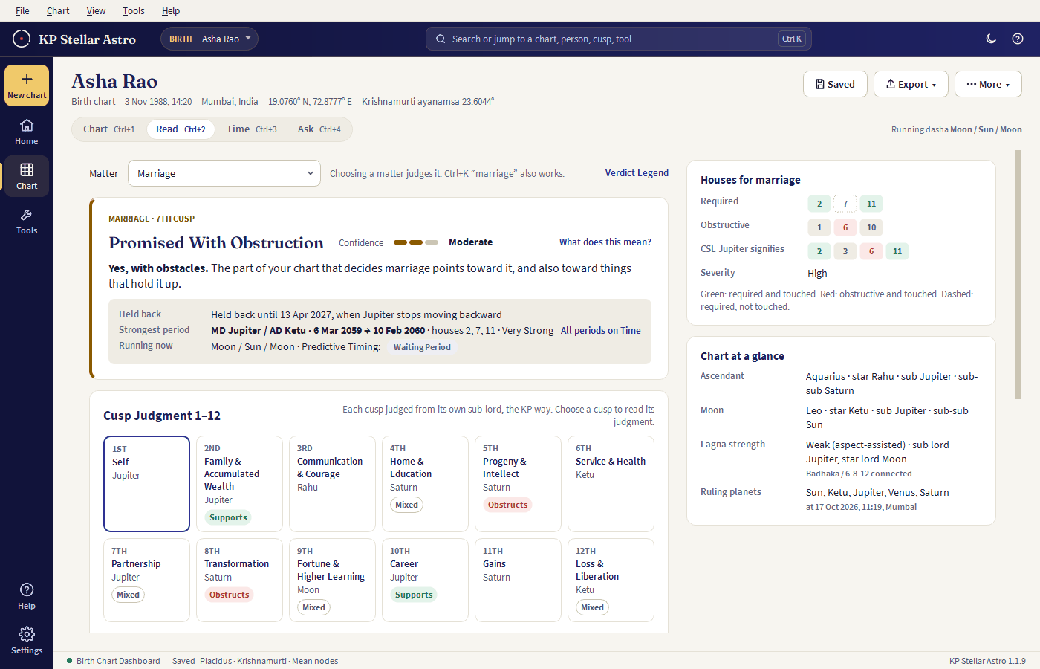
Task: Create a New chart with the plus button
Action: click(x=27, y=85)
